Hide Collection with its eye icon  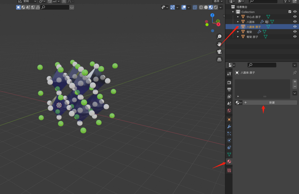point(295,12)
